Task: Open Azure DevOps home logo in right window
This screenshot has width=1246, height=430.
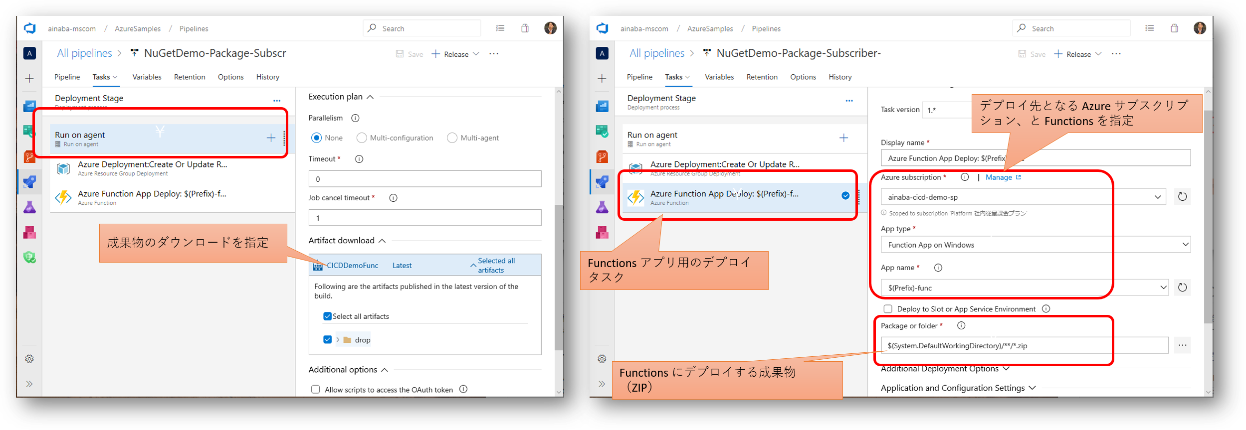Action: (603, 28)
